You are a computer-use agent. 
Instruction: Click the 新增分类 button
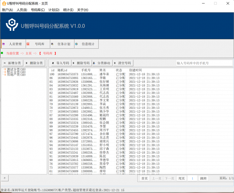pyautogui.click(x=12, y=63)
